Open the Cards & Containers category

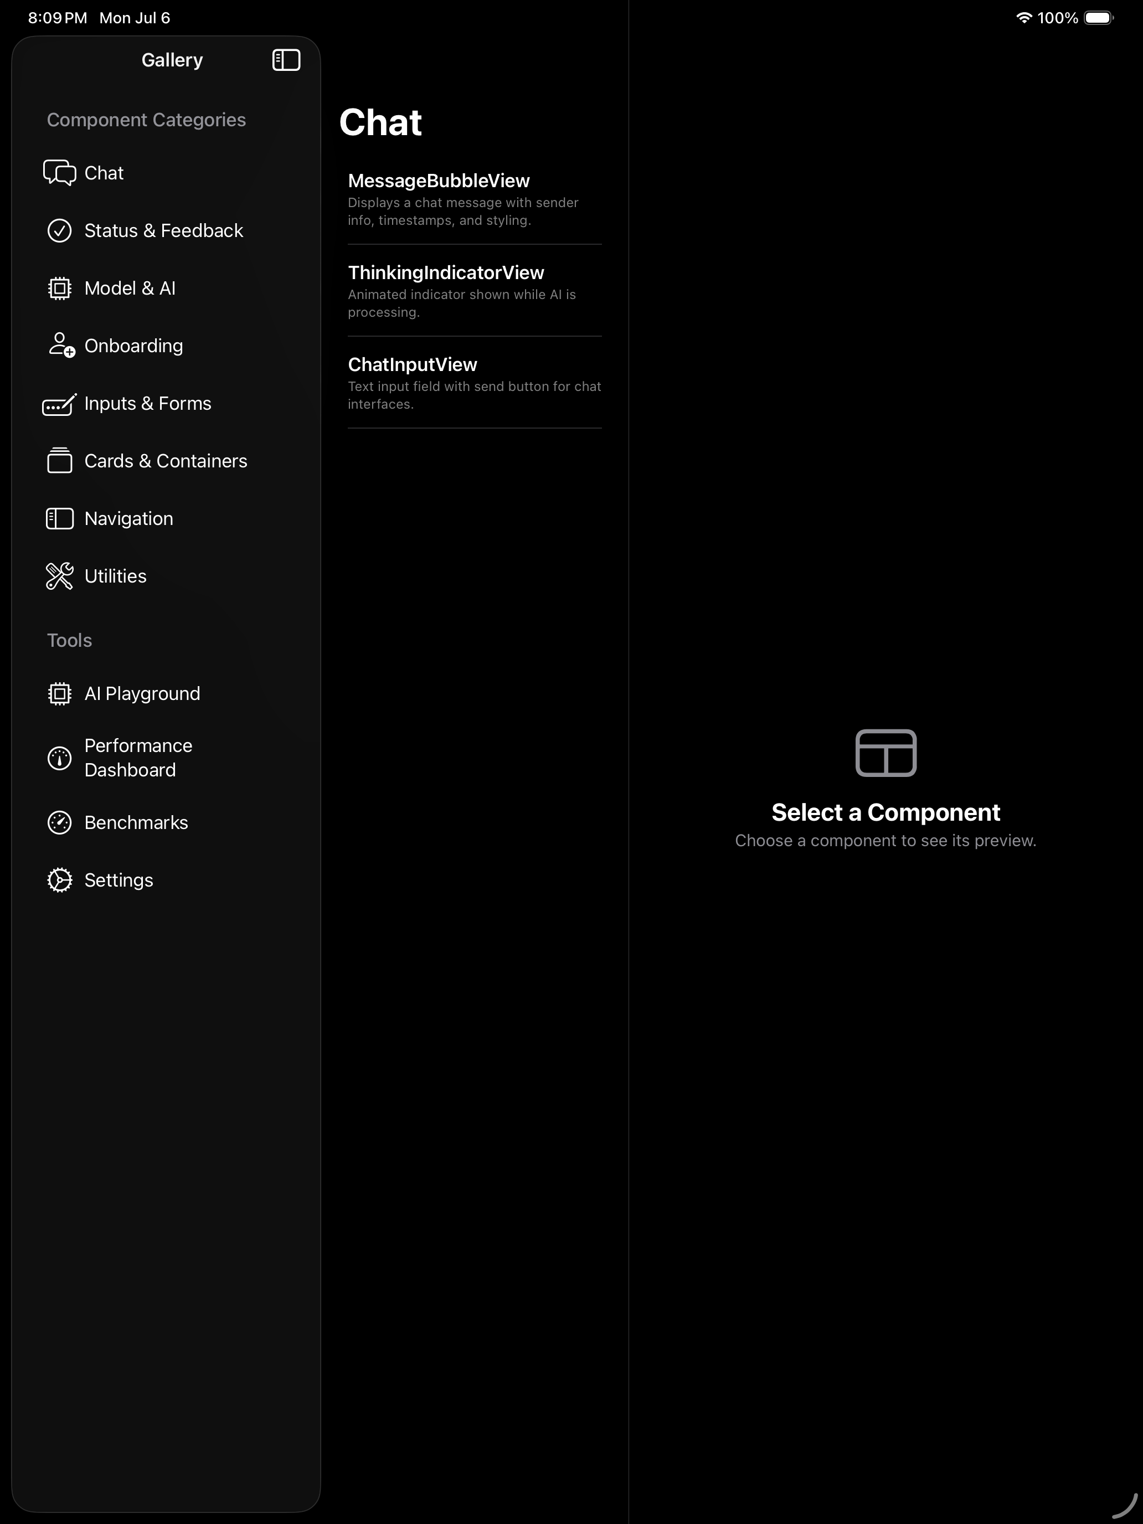166,460
